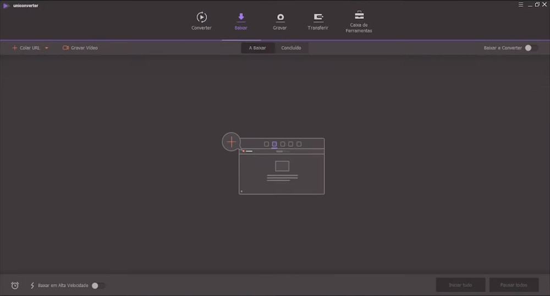Viewport: 550px width, 296px height.
Task: Open the Gravar disc burn icon
Action: coord(280,17)
